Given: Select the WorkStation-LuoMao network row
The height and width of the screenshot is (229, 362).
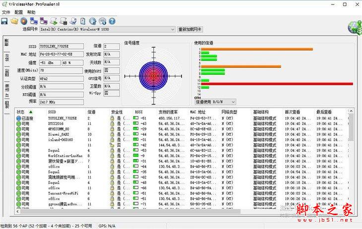Looking at the screenshot, I should [181, 156].
